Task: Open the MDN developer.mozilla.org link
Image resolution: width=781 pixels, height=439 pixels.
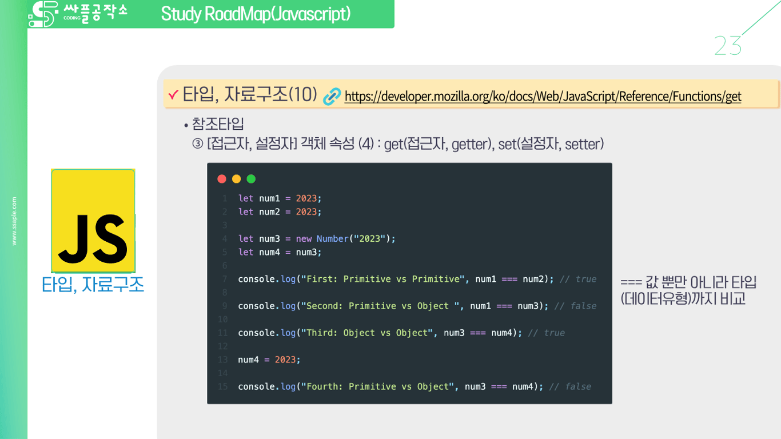Action: pos(542,96)
